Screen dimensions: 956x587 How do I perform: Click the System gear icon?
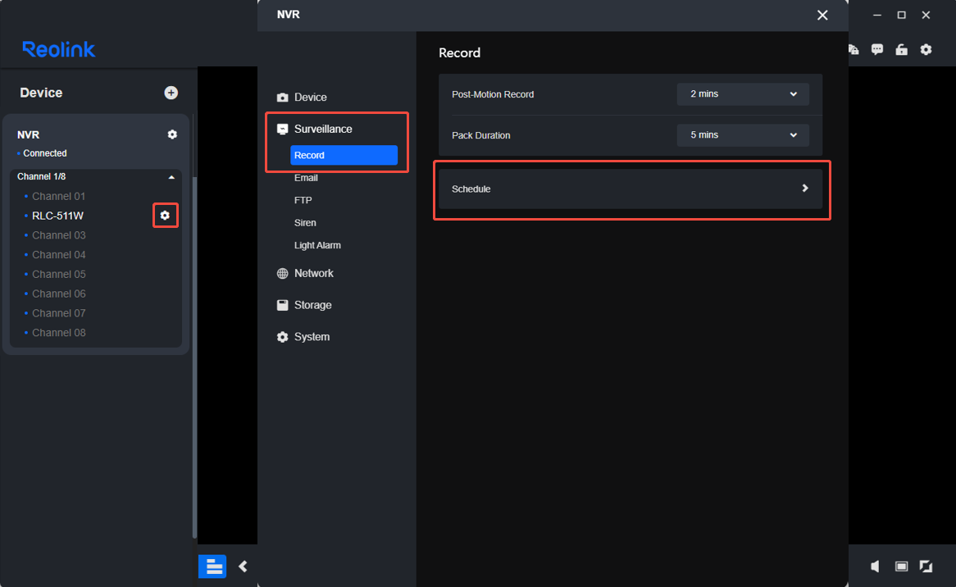coord(282,337)
